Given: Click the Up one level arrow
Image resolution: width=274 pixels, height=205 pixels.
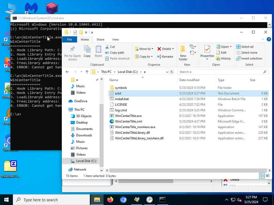Looking at the screenshot, I should 87,72.
